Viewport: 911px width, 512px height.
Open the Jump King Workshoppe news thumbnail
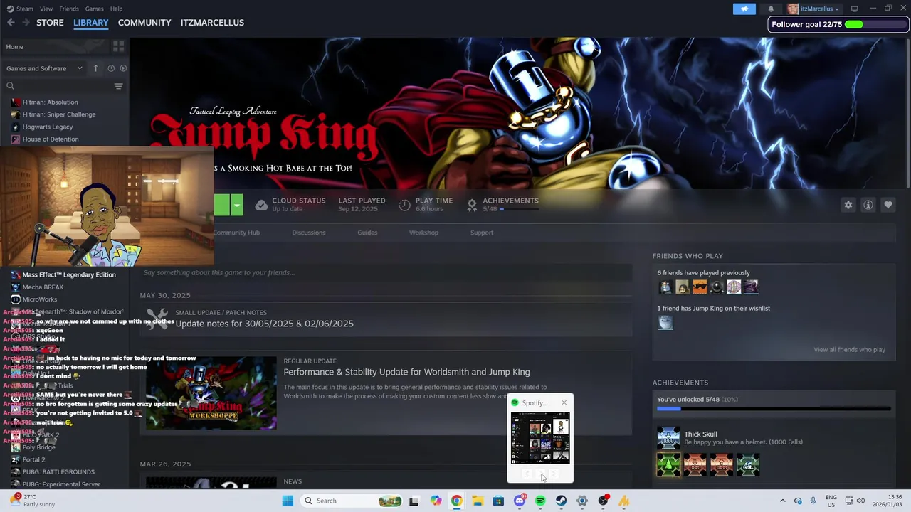point(211,393)
